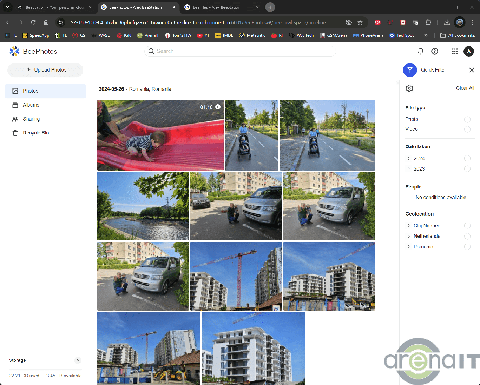Viewport: 480px width, 385px height.
Task: Open the help question mark icon
Action: (x=435, y=51)
